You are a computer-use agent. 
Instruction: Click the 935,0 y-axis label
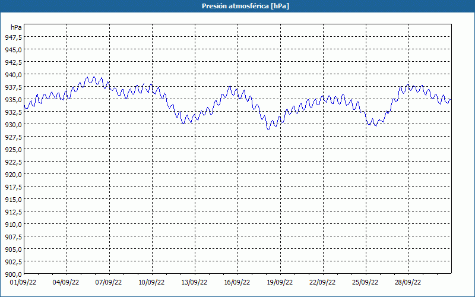(x=13, y=100)
